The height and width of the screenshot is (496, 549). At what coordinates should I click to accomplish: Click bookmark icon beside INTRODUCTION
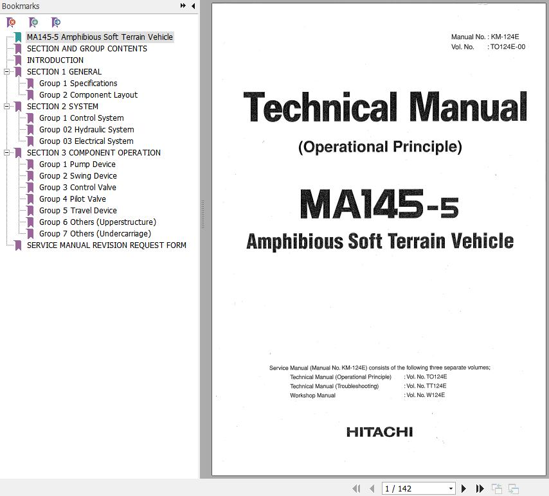[18, 60]
